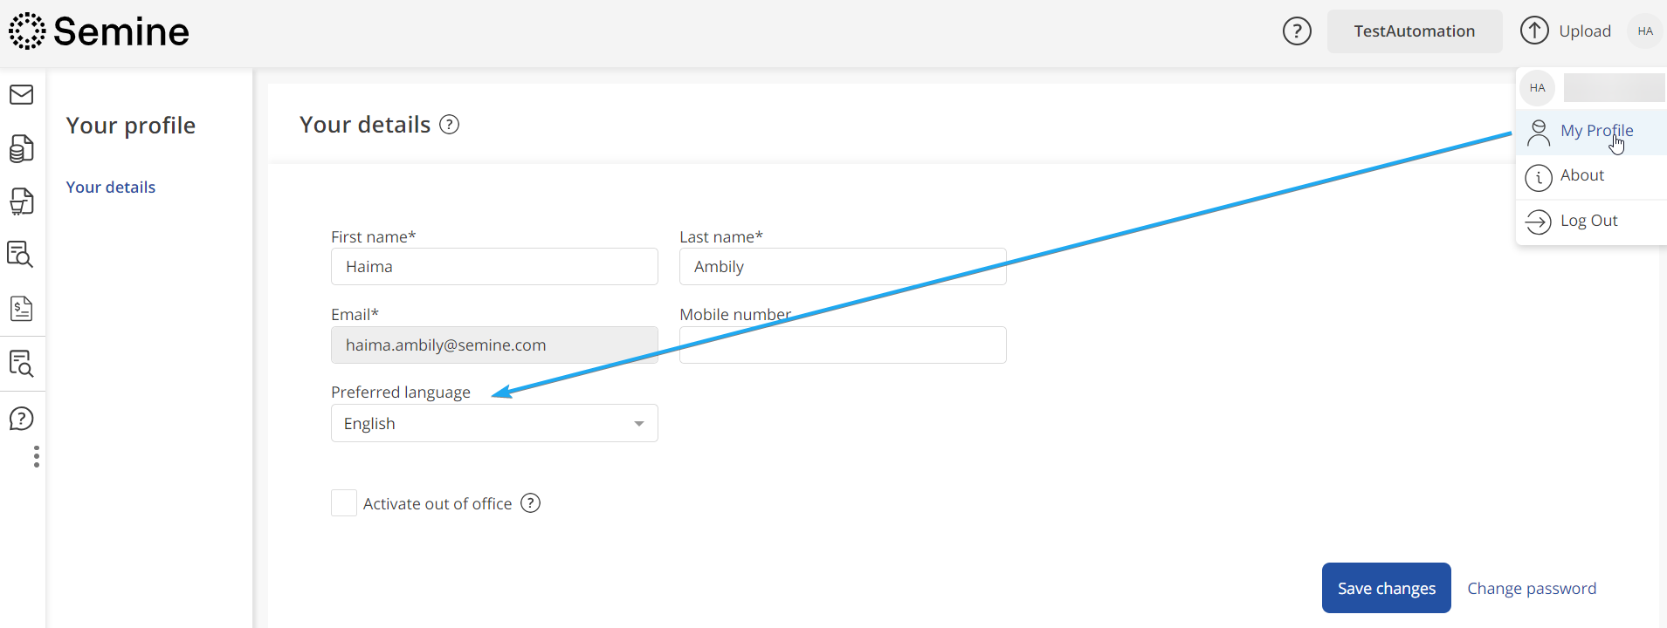
Task: Open the shopping cart document sidebar icon
Action: [22, 201]
